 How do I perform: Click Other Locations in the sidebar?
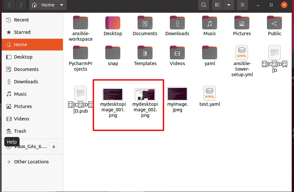31,162
